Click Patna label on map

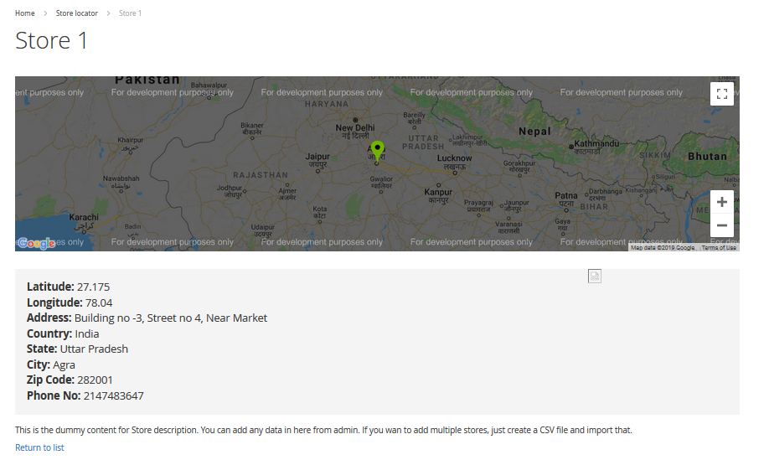coord(566,195)
